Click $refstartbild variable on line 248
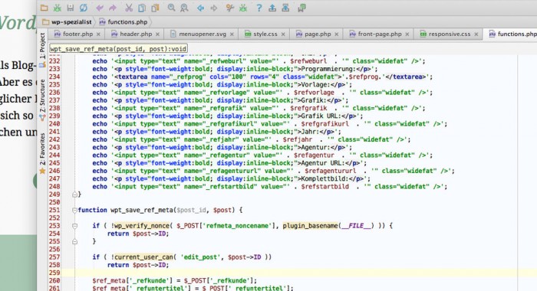537x291 pixels. click(325, 187)
